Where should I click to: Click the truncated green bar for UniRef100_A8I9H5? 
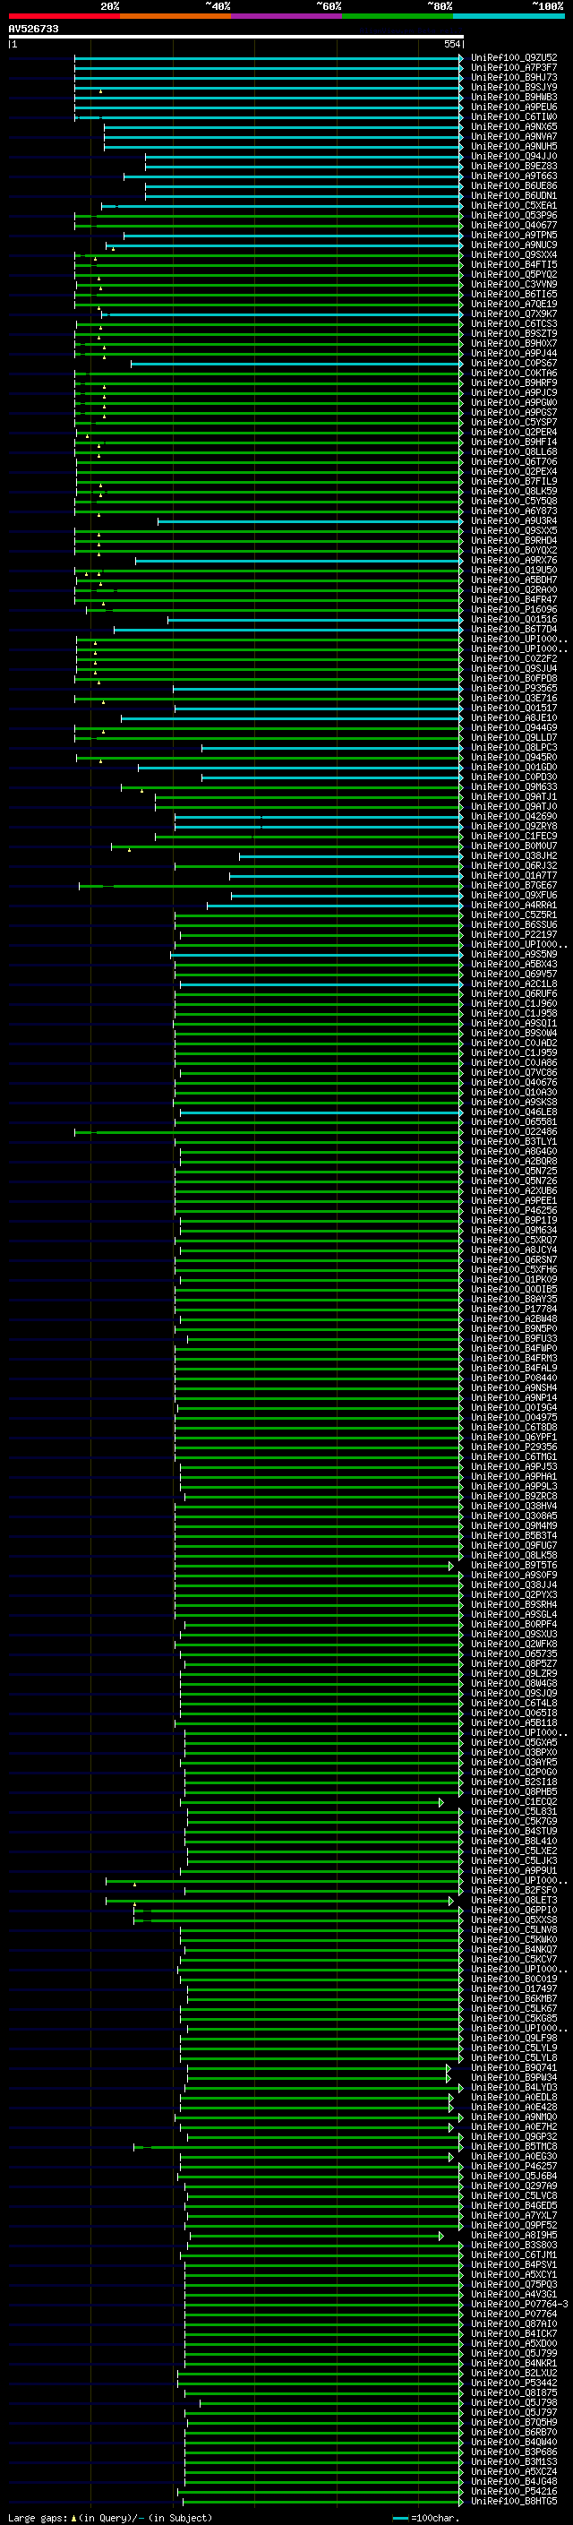316,2236
